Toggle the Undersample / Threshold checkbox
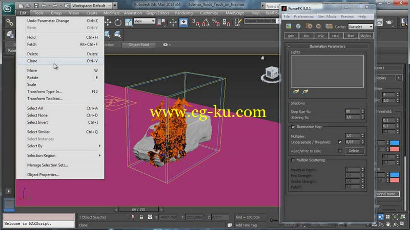Screen dimensions: 410x230 click(x=340, y=142)
